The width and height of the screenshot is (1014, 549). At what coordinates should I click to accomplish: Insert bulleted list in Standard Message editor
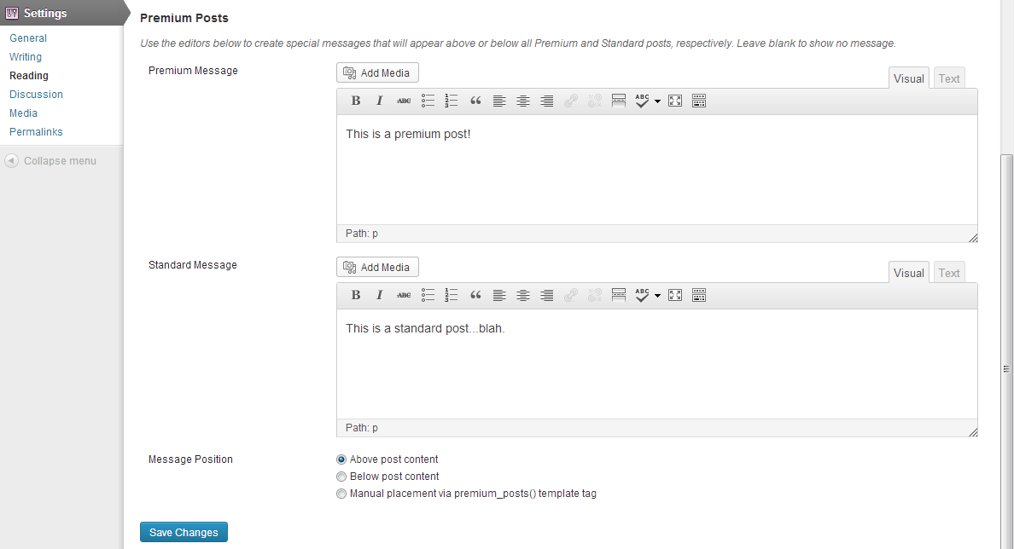coord(428,295)
